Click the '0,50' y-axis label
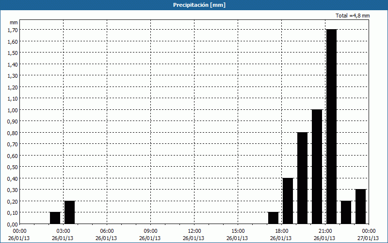This screenshot has height=243, width=388. (x=13, y=167)
